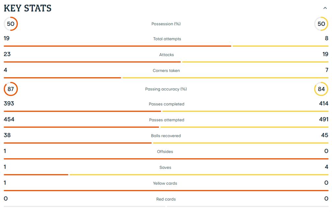
Task: Select the Balls recovered label
Action: coord(166,136)
